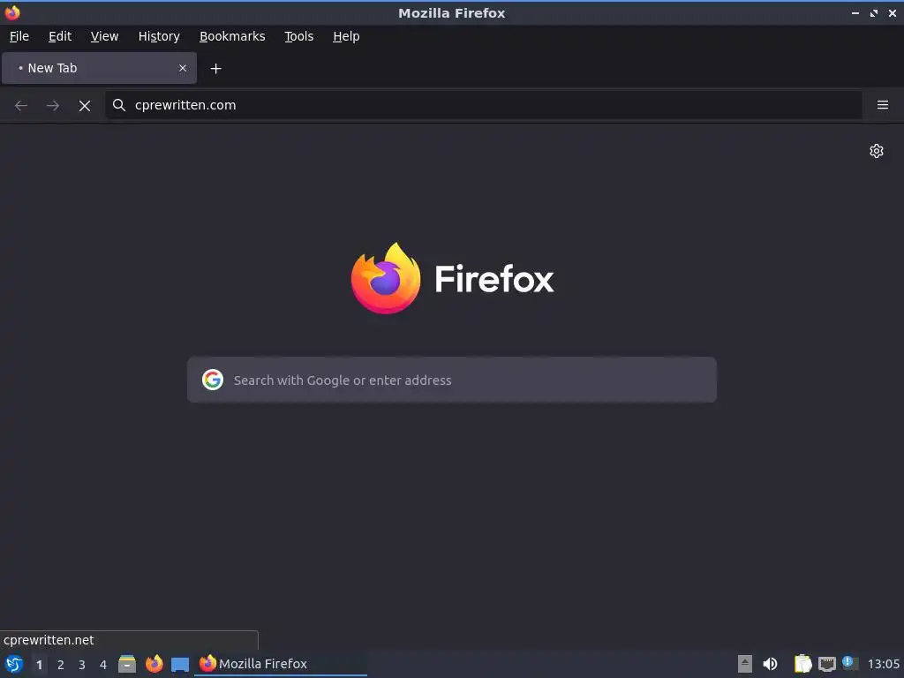
Task: Open the taskbar start menu icon
Action: [x=14, y=664]
